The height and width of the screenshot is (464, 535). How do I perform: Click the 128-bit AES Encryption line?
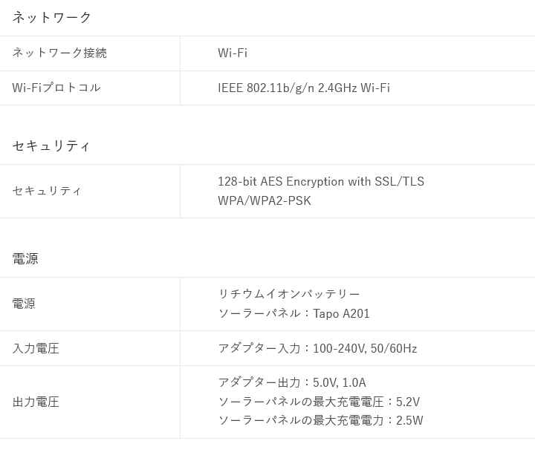pyautogui.click(x=320, y=181)
